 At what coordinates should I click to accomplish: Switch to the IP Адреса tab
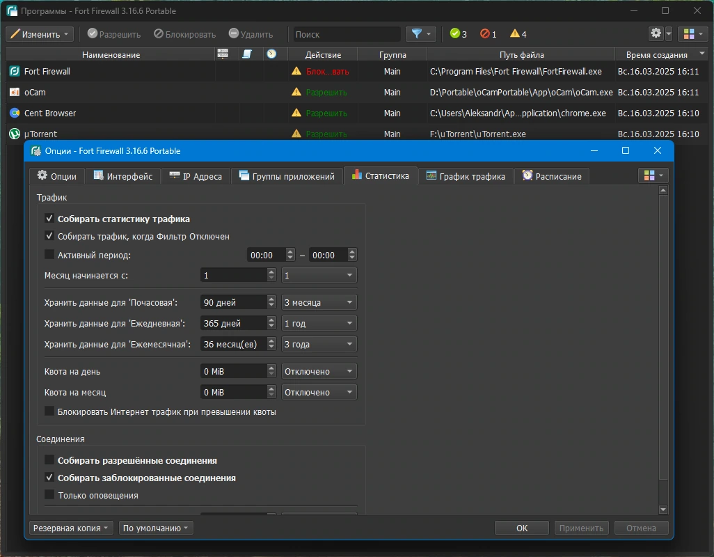196,175
